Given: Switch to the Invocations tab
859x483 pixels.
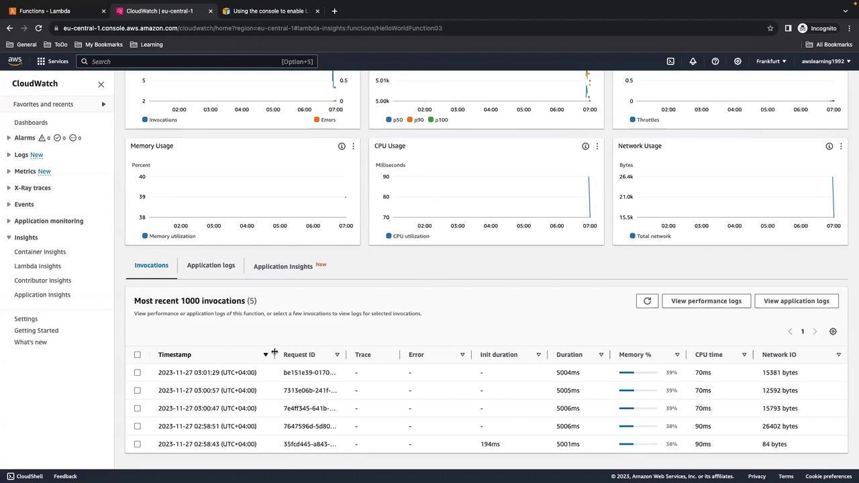Looking at the screenshot, I should [x=152, y=265].
